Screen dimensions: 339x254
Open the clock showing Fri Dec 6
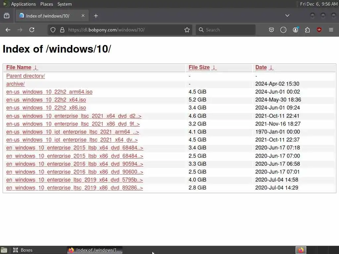click(319, 4)
